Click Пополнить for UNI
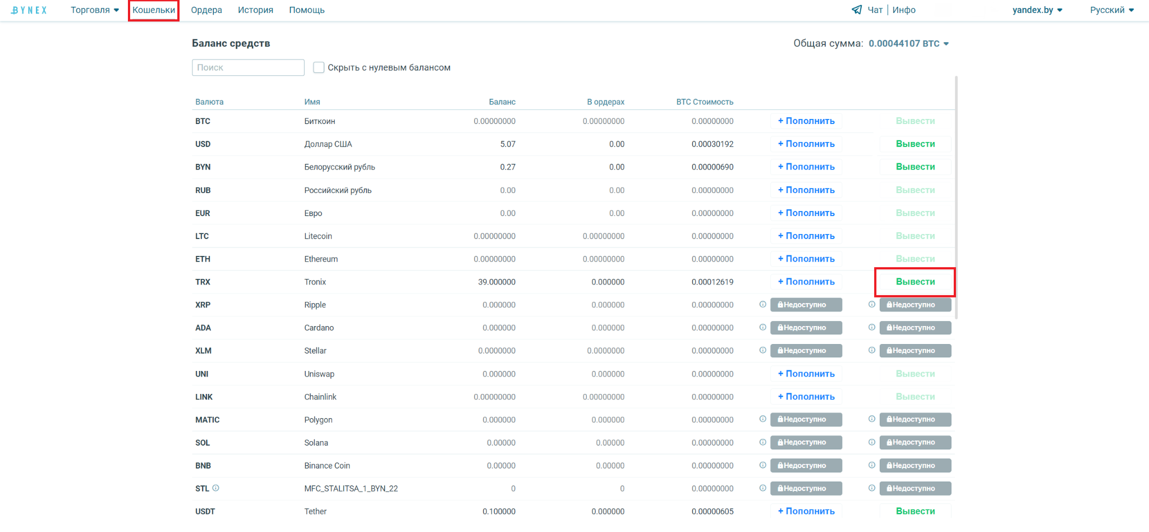The width and height of the screenshot is (1149, 532). (x=806, y=374)
